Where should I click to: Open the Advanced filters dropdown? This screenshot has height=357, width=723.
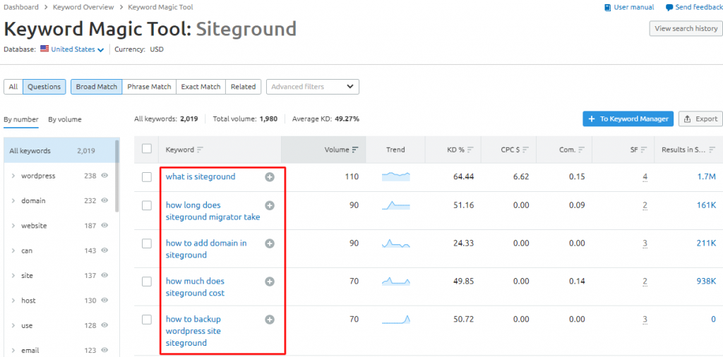[313, 87]
